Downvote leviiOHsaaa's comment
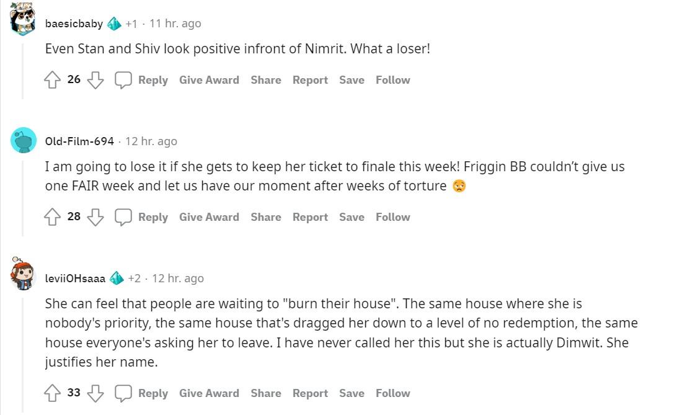The height and width of the screenshot is (415, 687). pyautogui.click(x=95, y=393)
